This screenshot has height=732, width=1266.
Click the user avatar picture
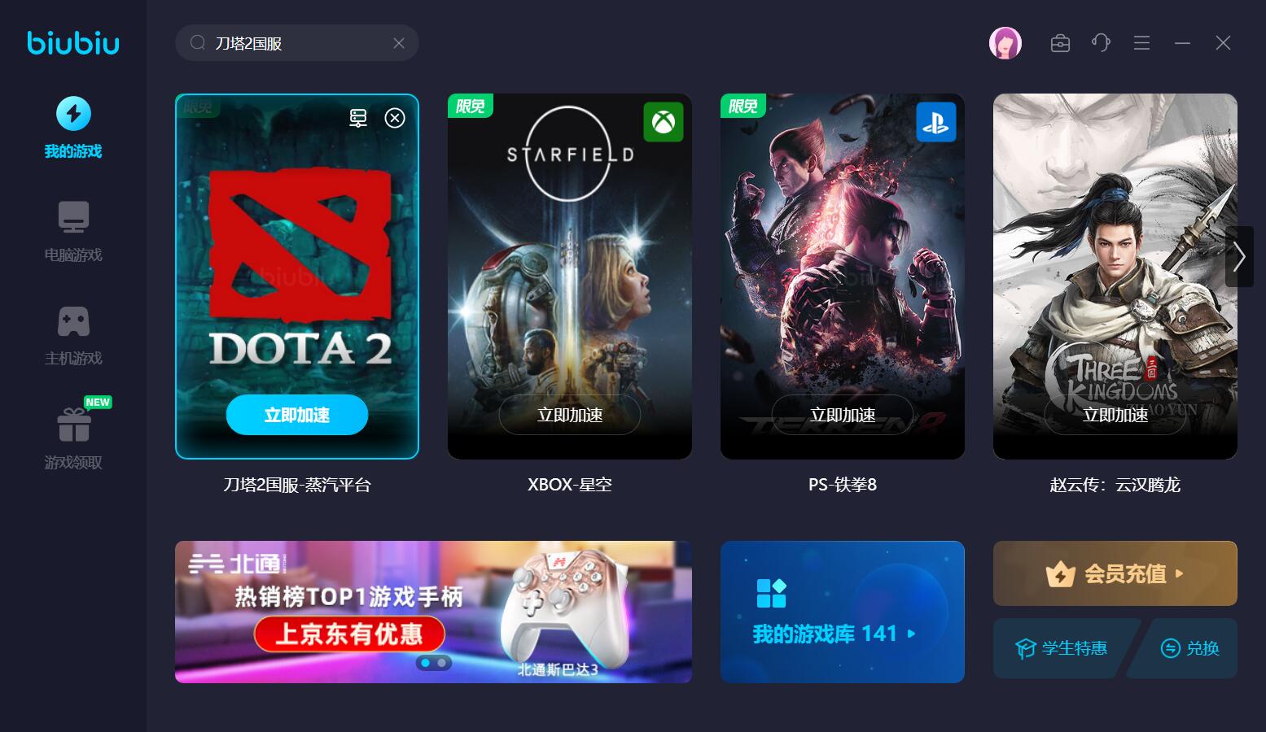[1005, 43]
